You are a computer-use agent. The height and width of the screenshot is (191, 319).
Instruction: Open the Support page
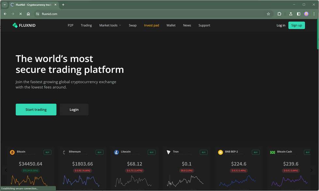[204, 25]
